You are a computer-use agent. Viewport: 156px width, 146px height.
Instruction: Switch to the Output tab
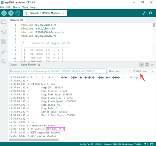pyautogui.click(x=13, y=65)
